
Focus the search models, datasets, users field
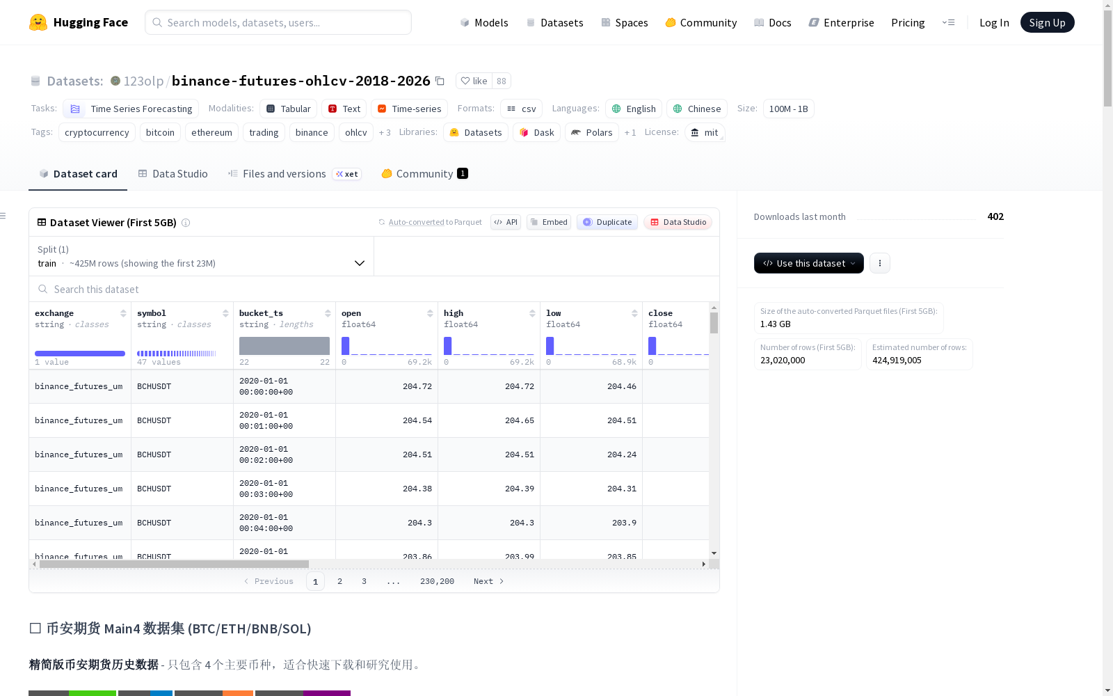tap(278, 22)
